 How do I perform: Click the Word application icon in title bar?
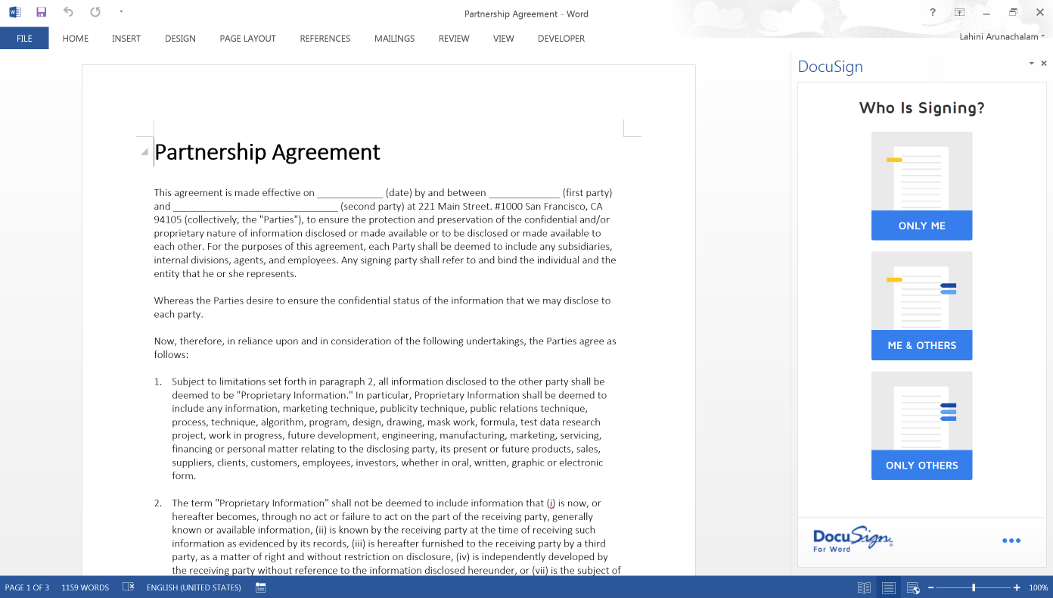(x=14, y=12)
